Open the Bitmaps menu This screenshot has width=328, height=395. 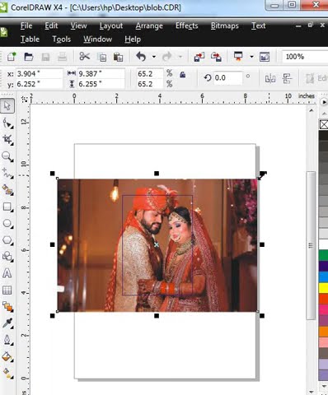pyautogui.click(x=225, y=26)
